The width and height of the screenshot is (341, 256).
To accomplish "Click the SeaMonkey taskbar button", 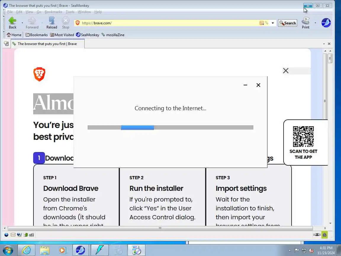I will [81, 250].
